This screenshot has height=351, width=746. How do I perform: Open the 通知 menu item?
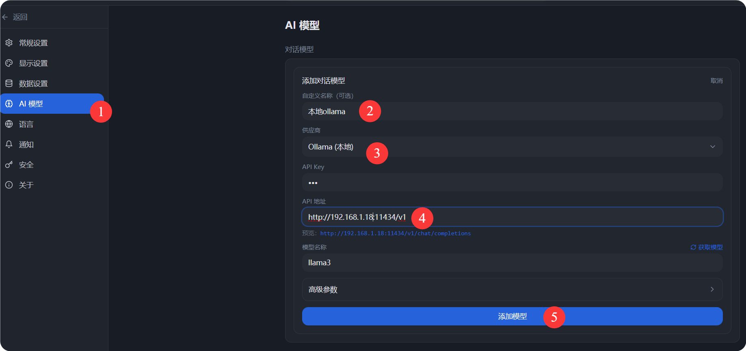pyautogui.click(x=52, y=144)
